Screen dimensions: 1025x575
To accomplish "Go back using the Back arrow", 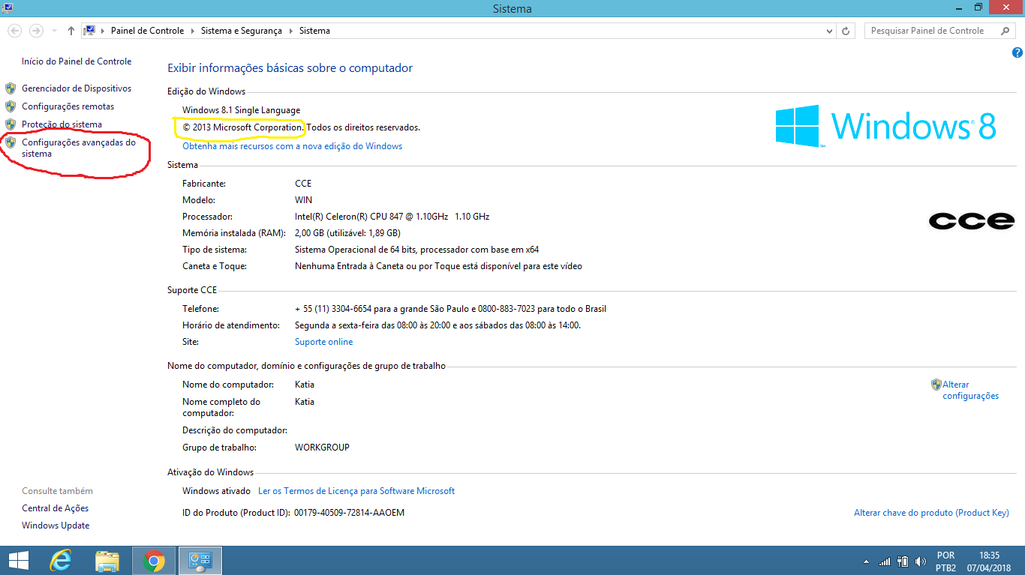I will (x=14, y=31).
